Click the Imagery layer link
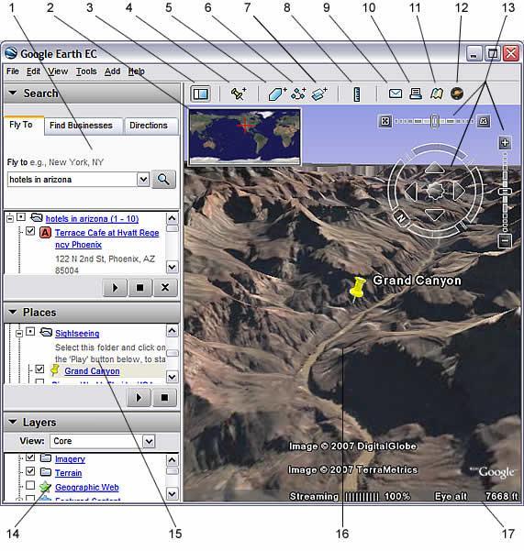Image resolution: width=524 pixels, height=551 pixels. [x=71, y=459]
